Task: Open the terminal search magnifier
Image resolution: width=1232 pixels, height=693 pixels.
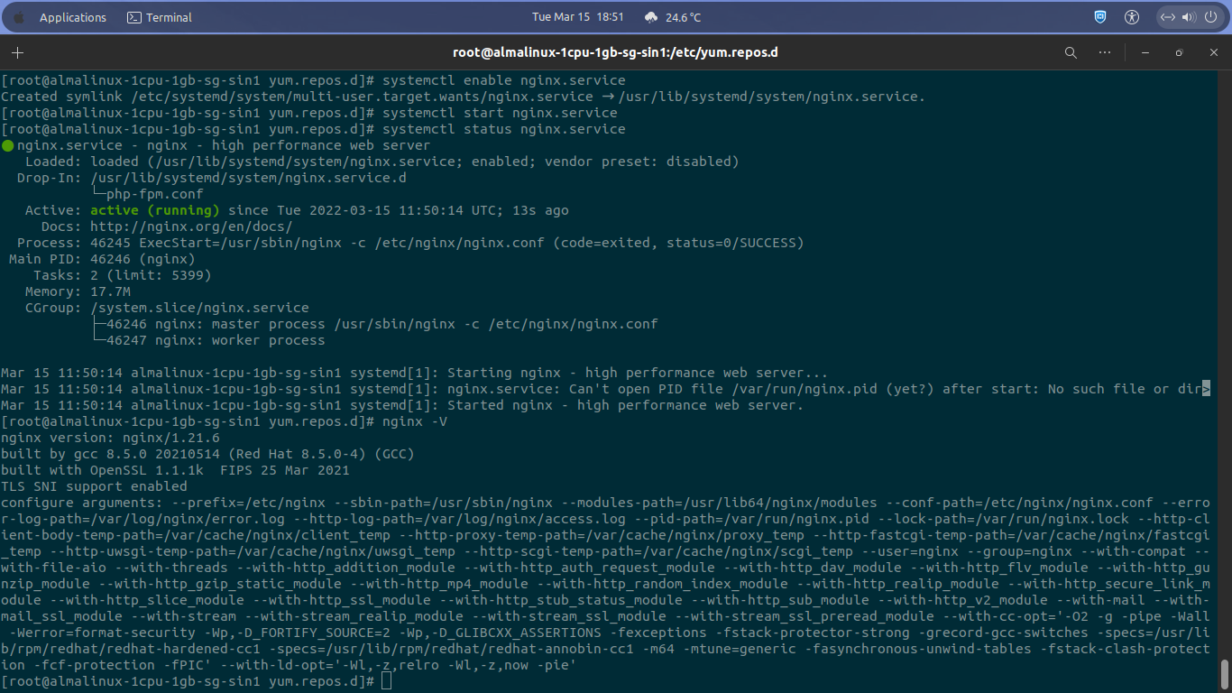Action: pos(1071,52)
